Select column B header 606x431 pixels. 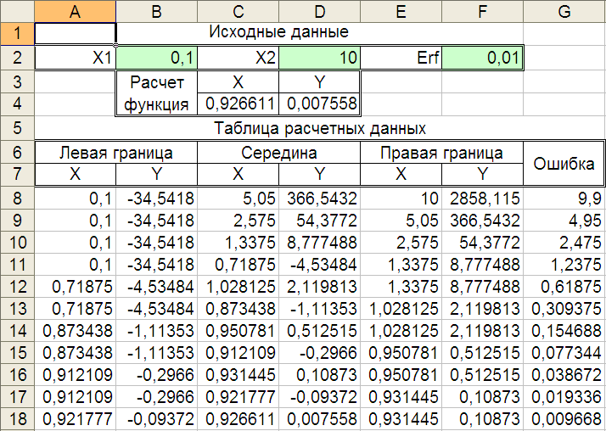156,11
